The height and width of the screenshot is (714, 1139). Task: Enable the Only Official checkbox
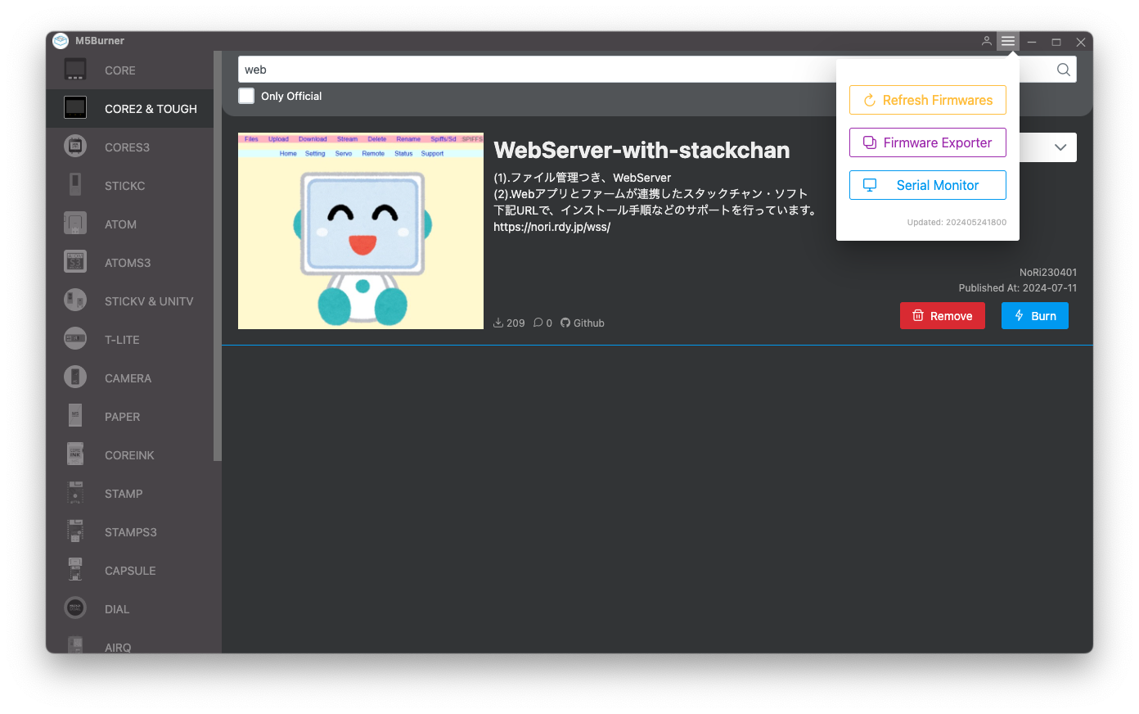[x=246, y=96]
